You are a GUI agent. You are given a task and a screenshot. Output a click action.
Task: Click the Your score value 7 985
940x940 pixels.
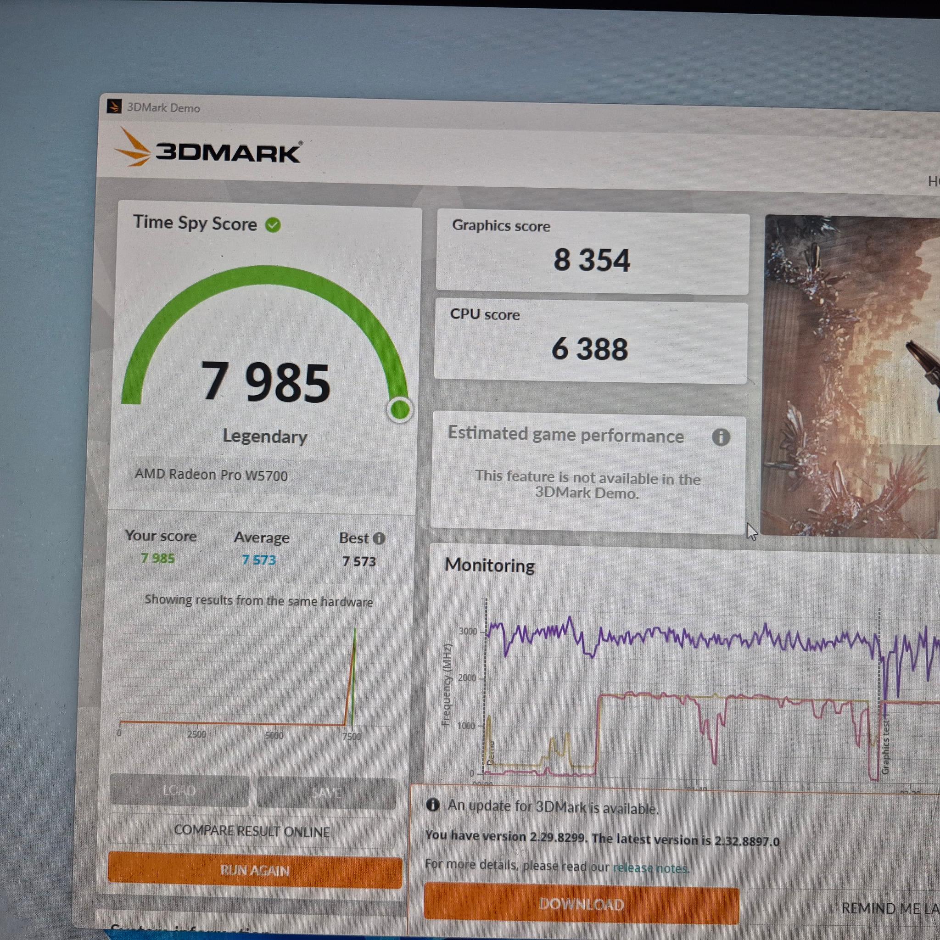(x=157, y=558)
